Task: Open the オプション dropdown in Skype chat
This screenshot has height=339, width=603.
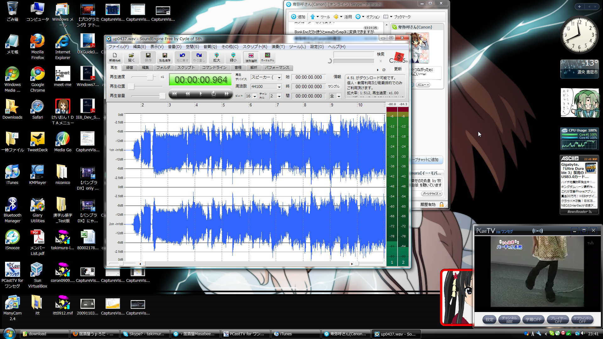Action: point(368,17)
